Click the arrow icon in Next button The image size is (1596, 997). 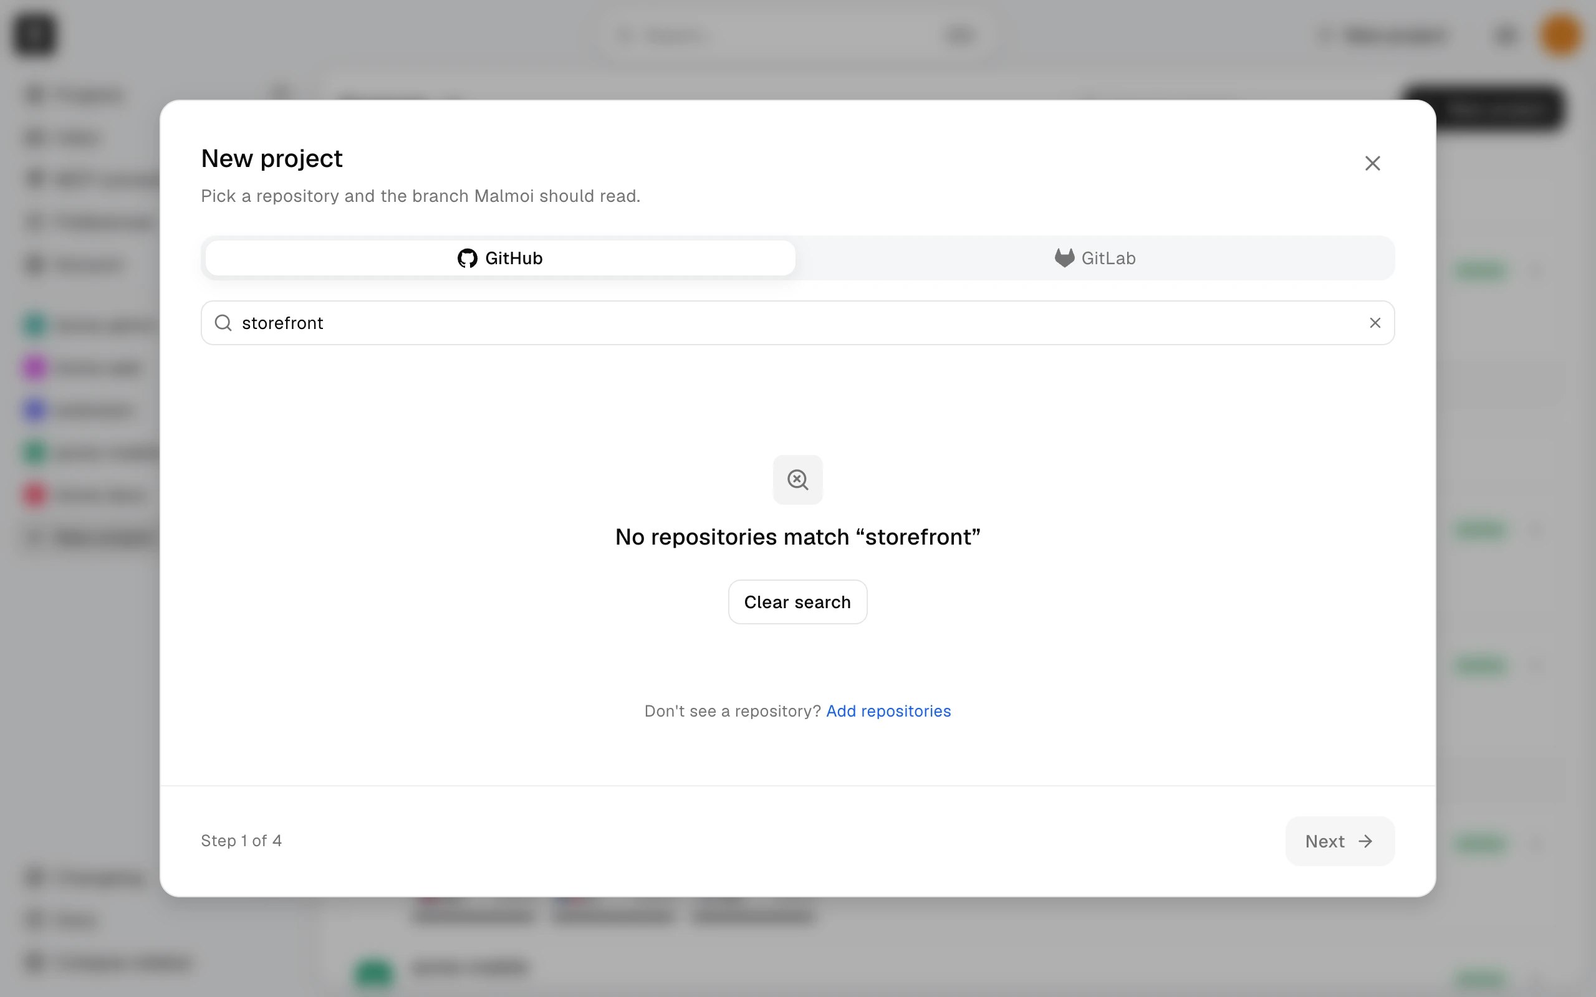point(1365,841)
